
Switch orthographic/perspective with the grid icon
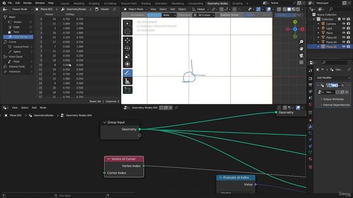[x=301, y=62]
